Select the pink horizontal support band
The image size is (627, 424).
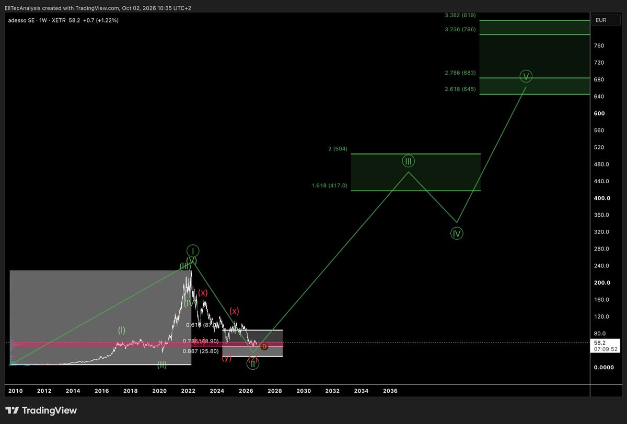(x=146, y=345)
